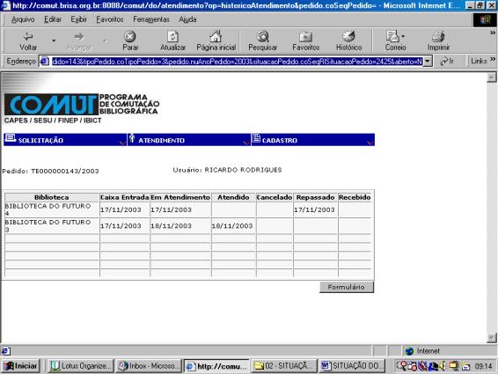Screen dimensions: 498x374
Task: Go to Página inicial home icon
Action: (216, 37)
